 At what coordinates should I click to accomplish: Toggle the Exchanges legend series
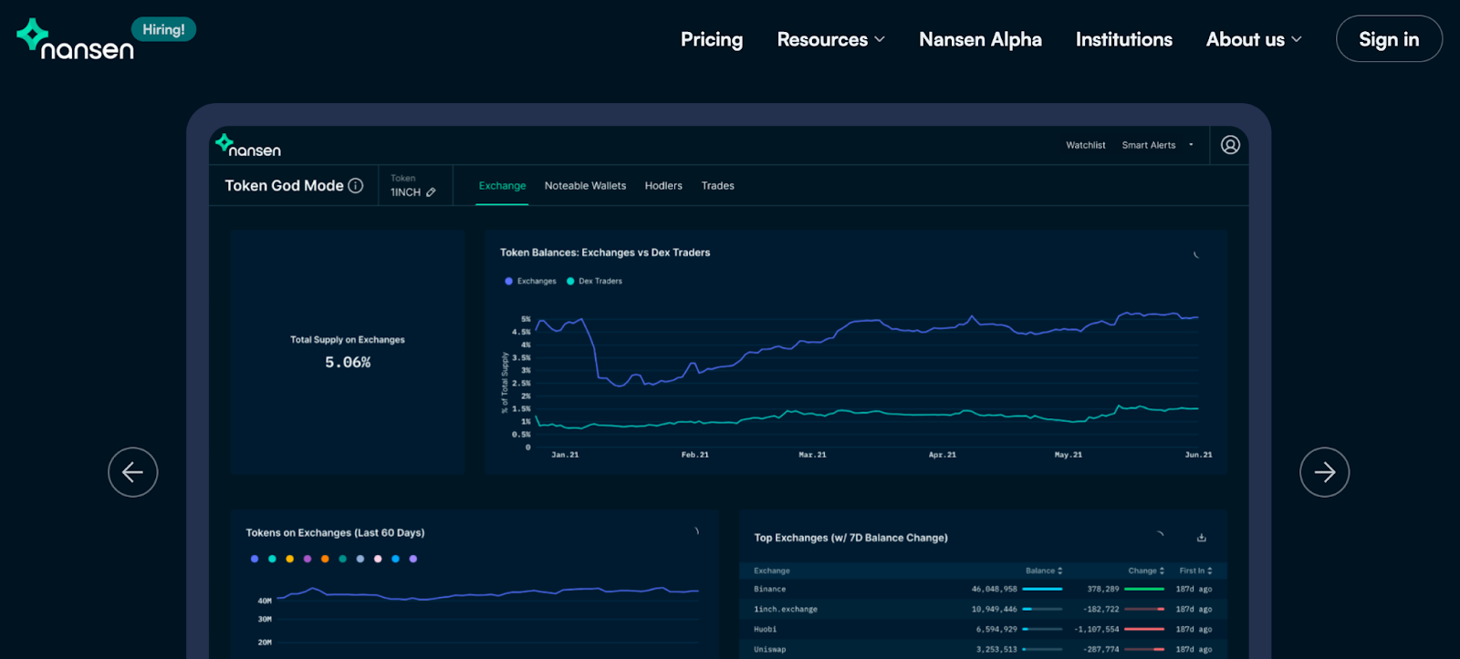coord(530,281)
